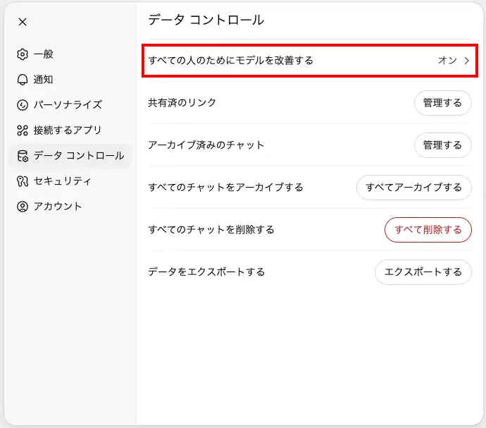Switch to the 通知 section
486x428 pixels.
[70, 80]
